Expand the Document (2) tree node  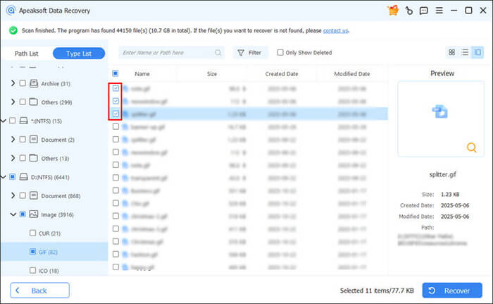coord(13,139)
